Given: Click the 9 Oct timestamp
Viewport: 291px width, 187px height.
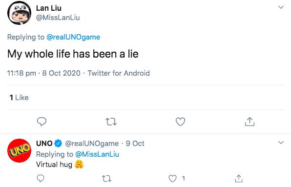Looking at the screenshot, I should click(135, 144).
